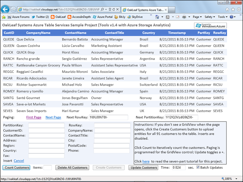Image resolution: width=243 pixels, height=182 pixels.
Task: Open the Help icon dropdown arrow
Action: (235, 17)
